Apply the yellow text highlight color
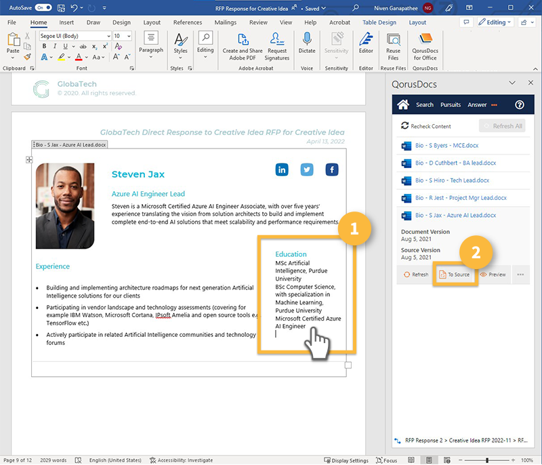Image resolution: width=542 pixels, height=465 pixels. pos(61,57)
